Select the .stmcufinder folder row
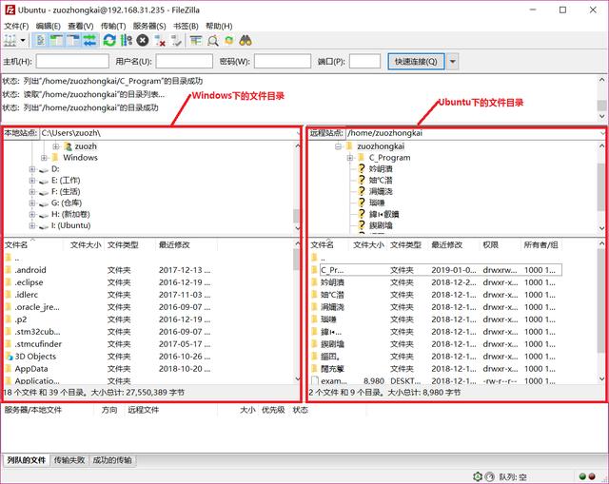 click(108, 344)
